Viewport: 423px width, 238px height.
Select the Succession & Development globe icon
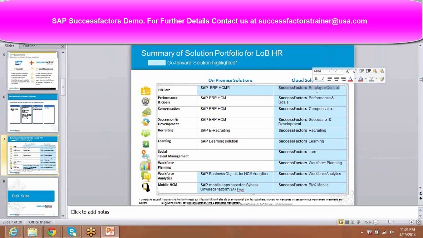(x=146, y=122)
